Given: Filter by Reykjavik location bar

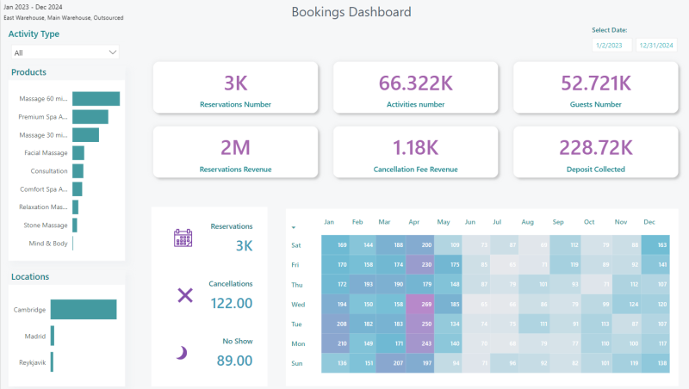Looking at the screenshot, I should pos(52,362).
